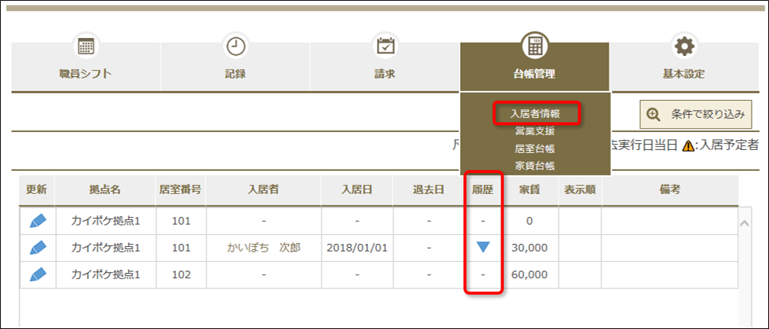This screenshot has height=329, width=769.
Task: Click room number 102
Action: [x=181, y=275]
